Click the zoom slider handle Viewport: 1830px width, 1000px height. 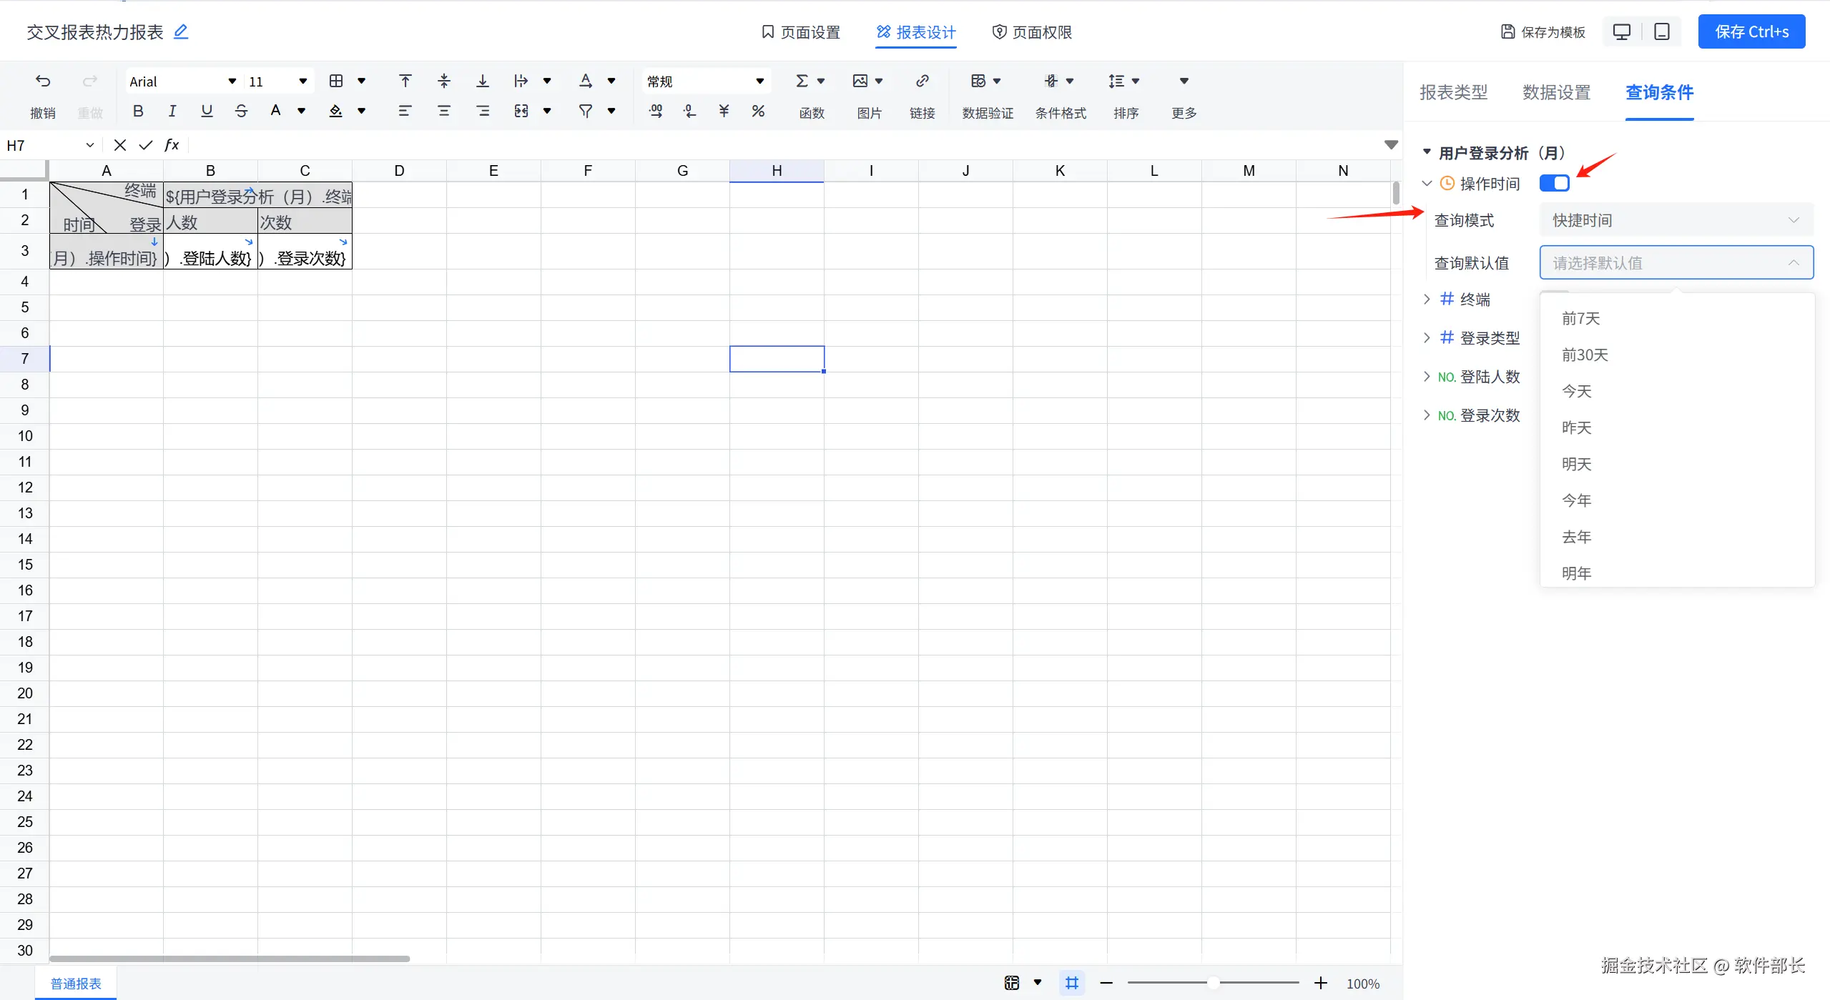coord(1213,983)
